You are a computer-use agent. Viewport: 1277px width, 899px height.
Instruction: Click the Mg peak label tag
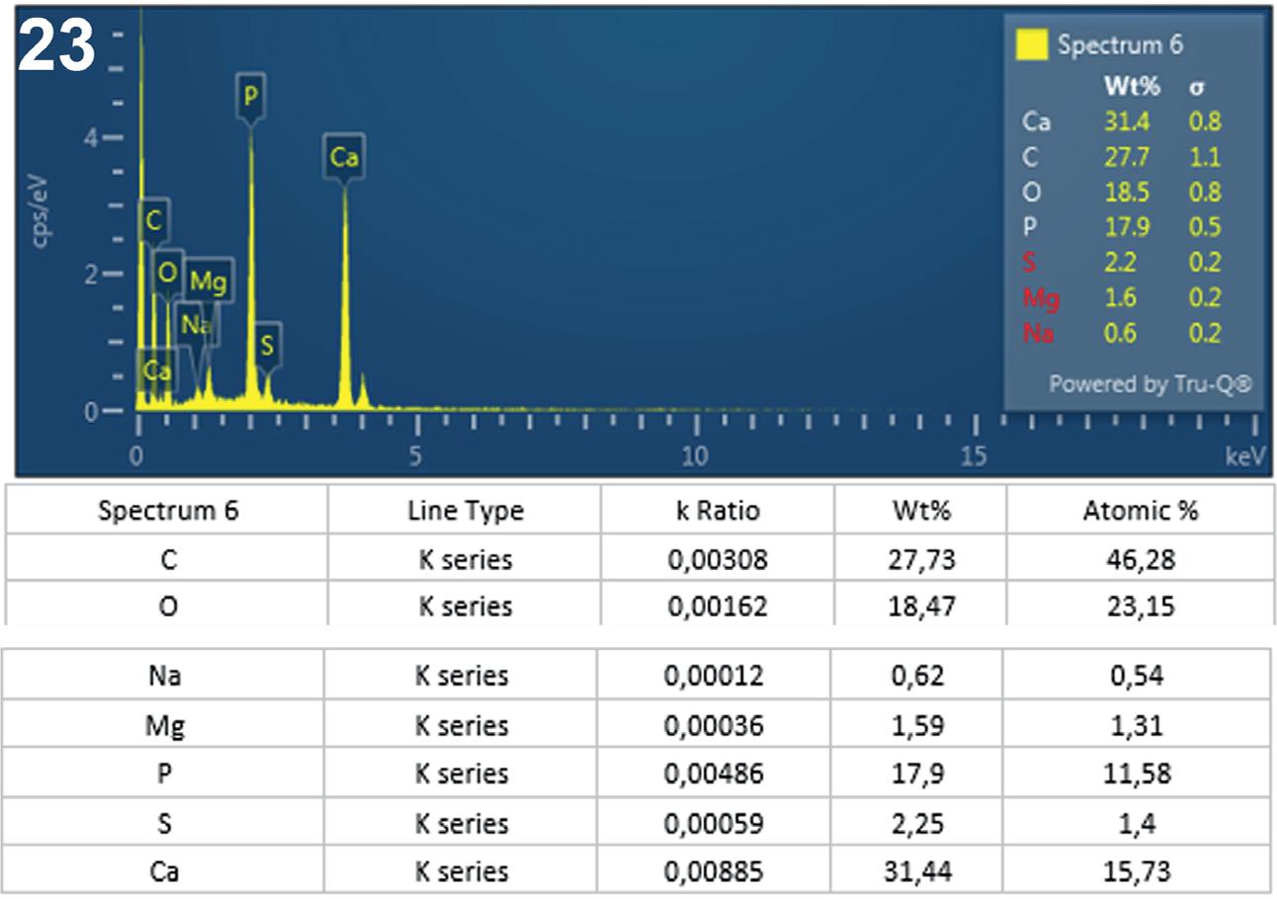coord(208,283)
